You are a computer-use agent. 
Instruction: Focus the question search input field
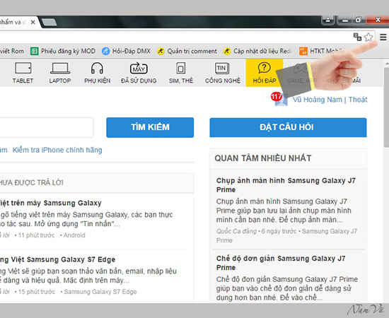[46, 127]
